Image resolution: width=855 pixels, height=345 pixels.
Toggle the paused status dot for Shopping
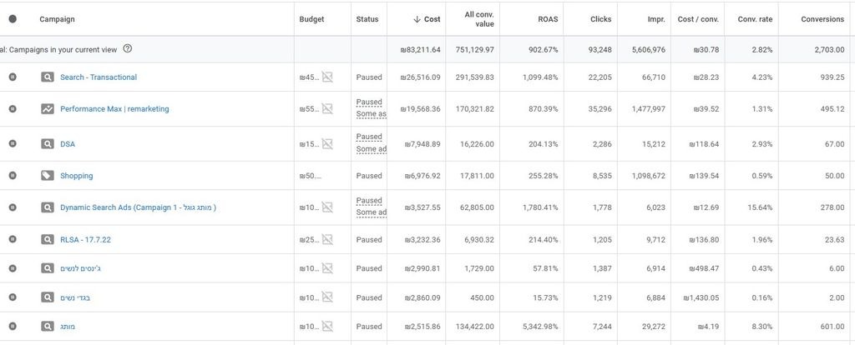coord(13,176)
